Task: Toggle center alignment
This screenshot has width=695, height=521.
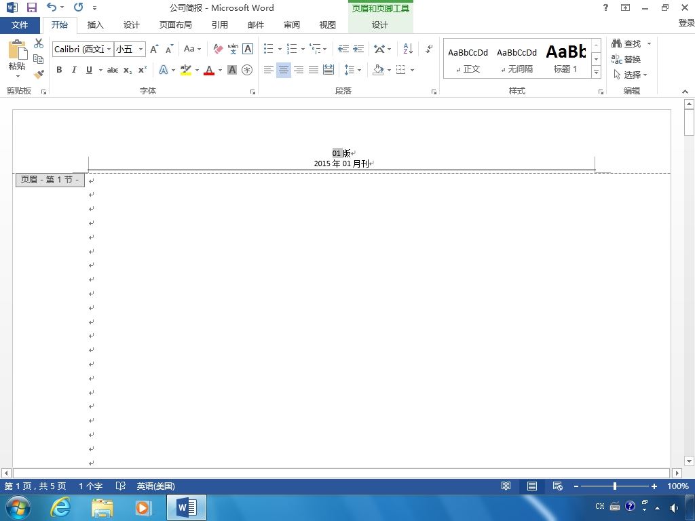Action: pos(283,70)
